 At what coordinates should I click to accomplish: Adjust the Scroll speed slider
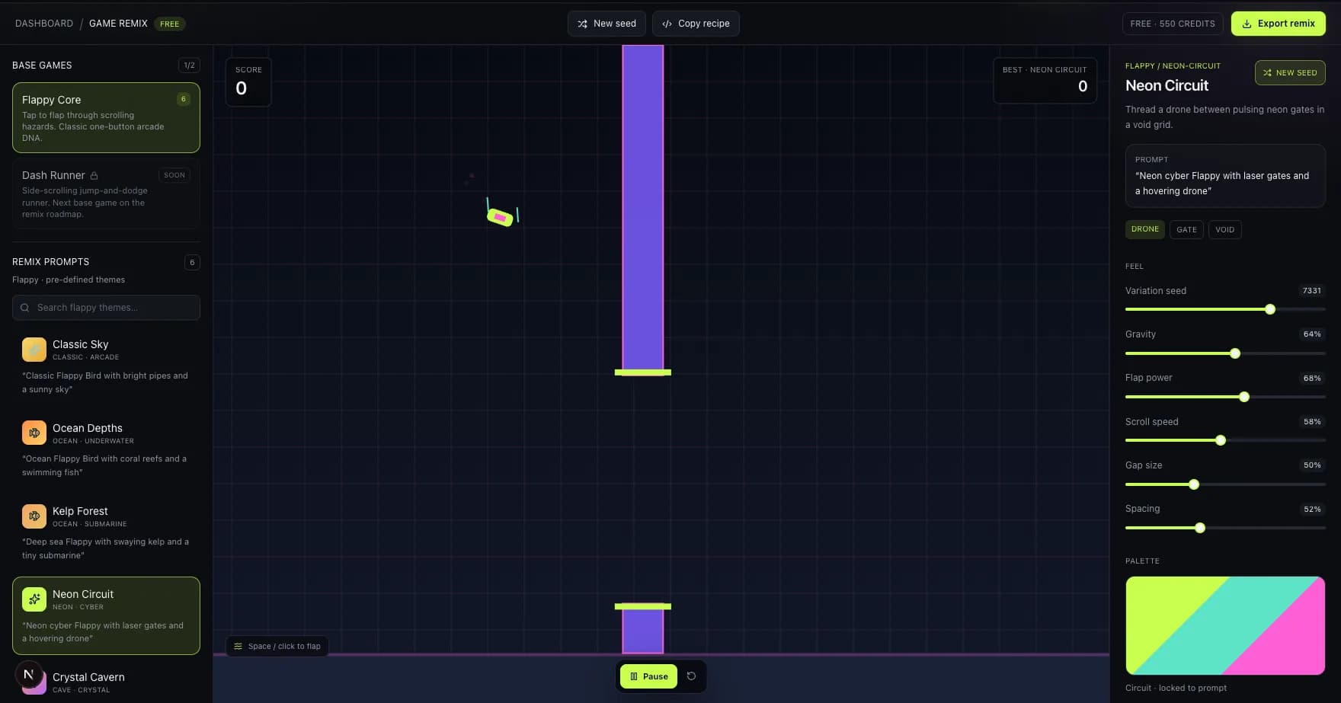[x=1225, y=440]
